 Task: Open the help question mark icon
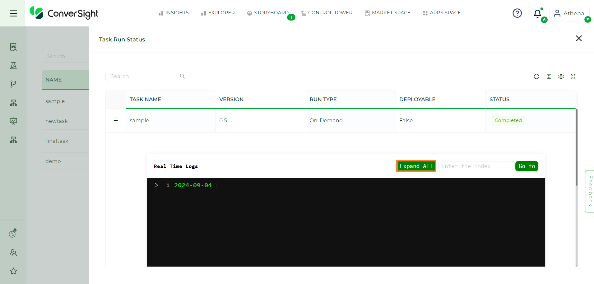(x=517, y=13)
